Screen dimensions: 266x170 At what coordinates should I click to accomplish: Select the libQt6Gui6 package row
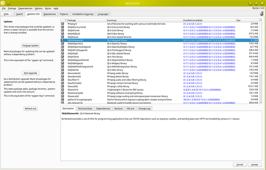pyautogui.click(x=160, y=37)
